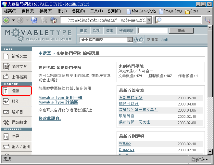This screenshot has width=214, height=165.
Task: Click the 前往 (go) button
Action: 139,40
